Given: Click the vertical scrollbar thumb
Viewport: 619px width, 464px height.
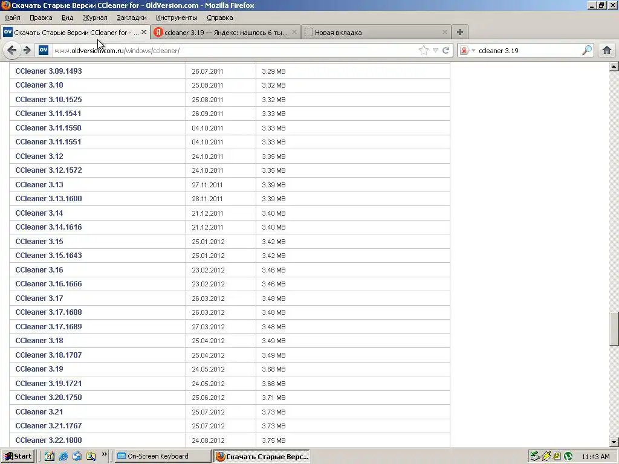Looking at the screenshot, I should (x=614, y=329).
